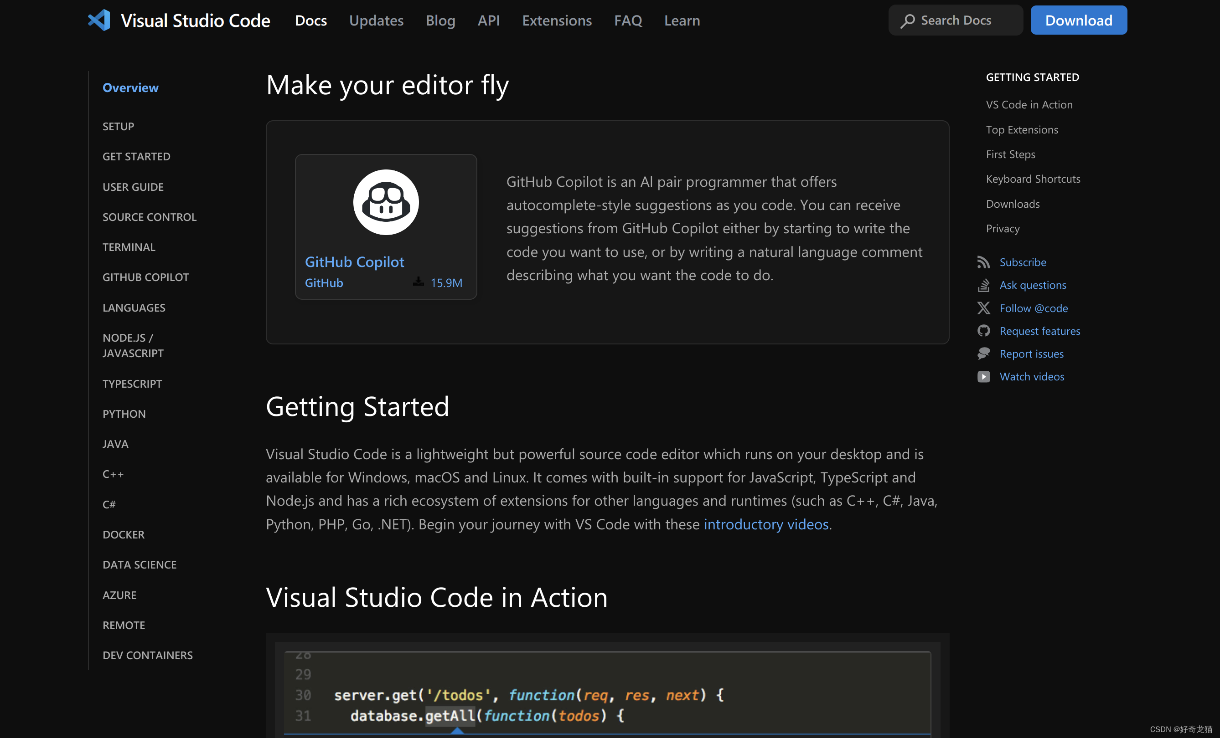Image resolution: width=1220 pixels, height=738 pixels.
Task: Expand the GET STARTED sidebar section
Action: tap(136, 157)
